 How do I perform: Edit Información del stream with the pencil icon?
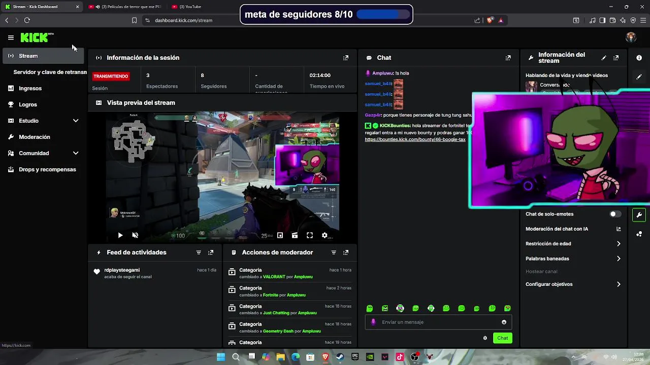point(603,58)
